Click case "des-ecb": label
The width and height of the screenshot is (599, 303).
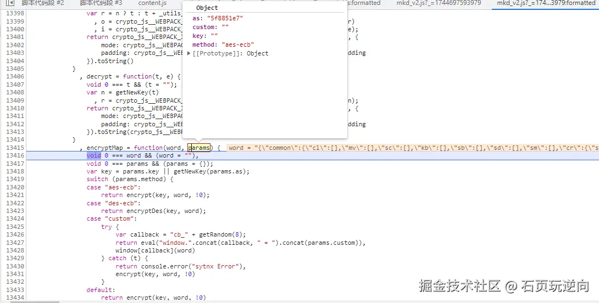coord(114,203)
